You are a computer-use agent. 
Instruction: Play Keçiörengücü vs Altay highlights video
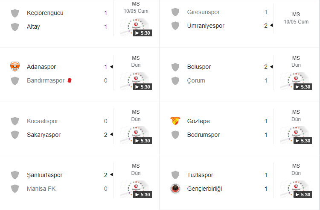[x=136, y=27]
